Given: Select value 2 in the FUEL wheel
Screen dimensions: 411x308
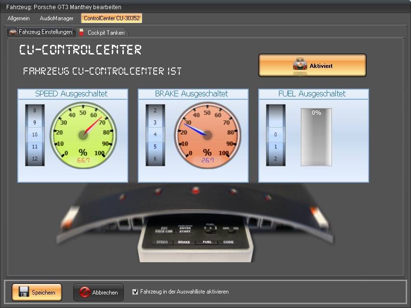Looking at the screenshot, I should tap(276, 159).
